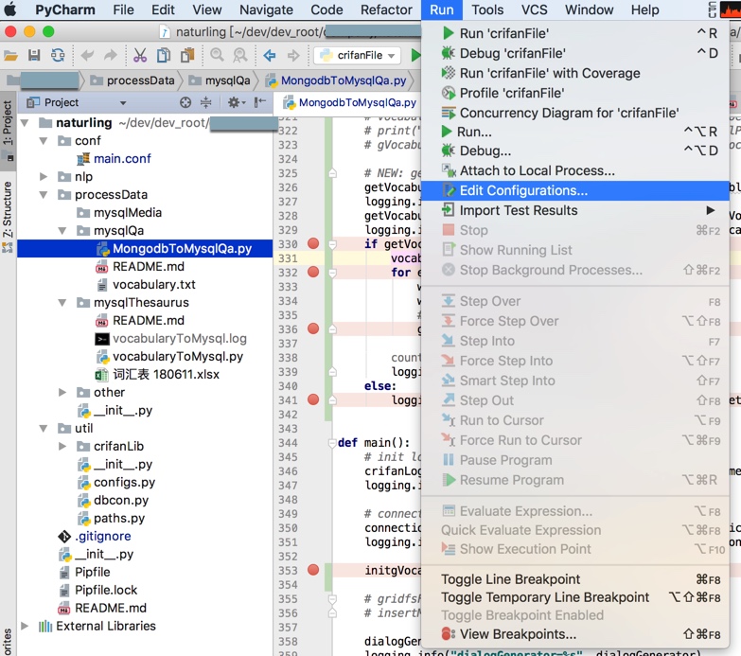Toggle breakpoint on line 341
The height and width of the screenshot is (656, 741).
tap(313, 399)
